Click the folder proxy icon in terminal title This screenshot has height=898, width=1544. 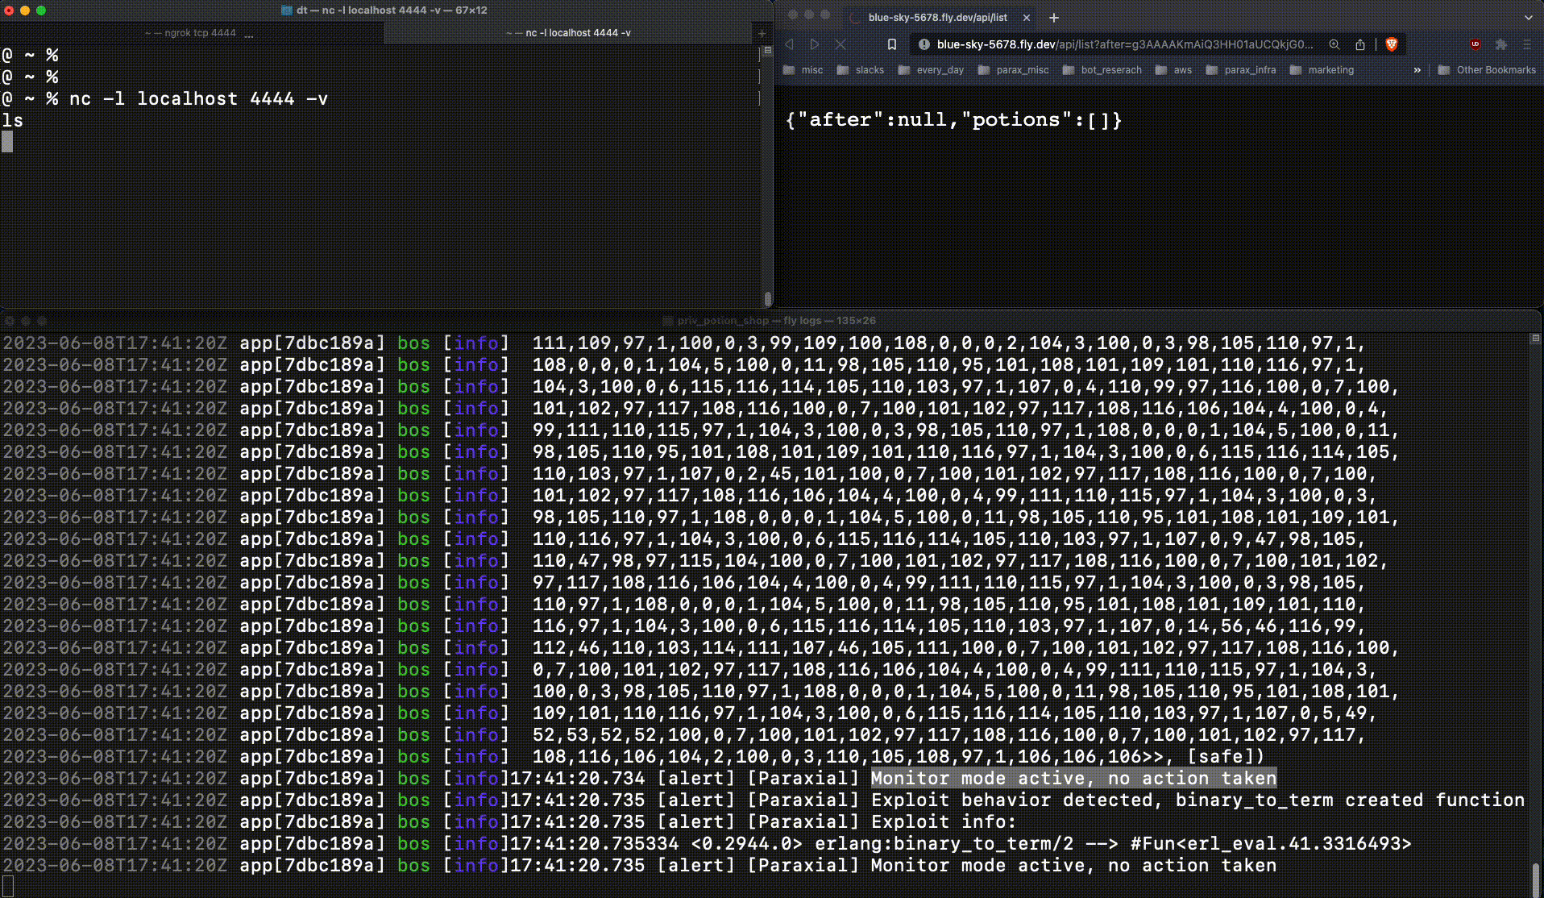coord(286,10)
